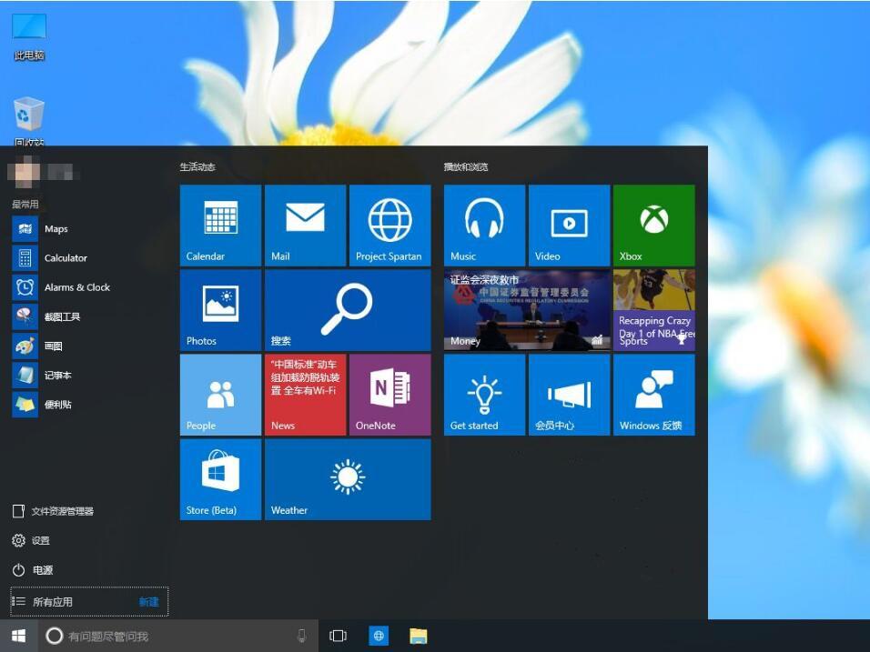The width and height of the screenshot is (870, 652).
Task: Open the Calendar tile
Action: pyautogui.click(x=218, y=225)
